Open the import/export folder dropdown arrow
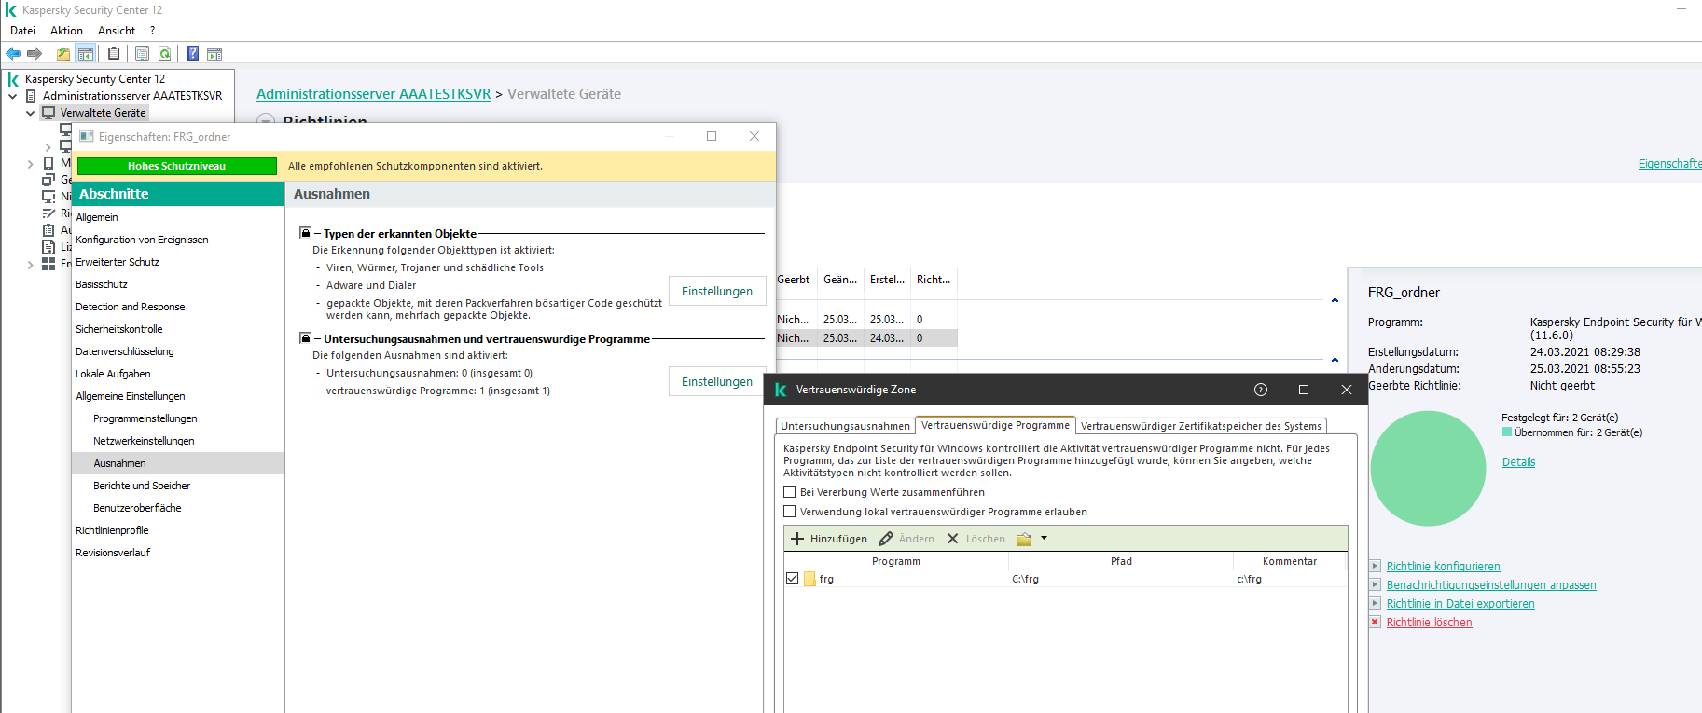Screen dimensions: 1702x713 click(x=1044, y=538)
